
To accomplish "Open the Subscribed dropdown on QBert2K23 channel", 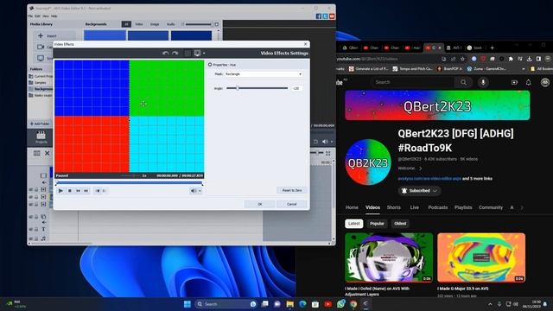I will (x=420, y=191).
